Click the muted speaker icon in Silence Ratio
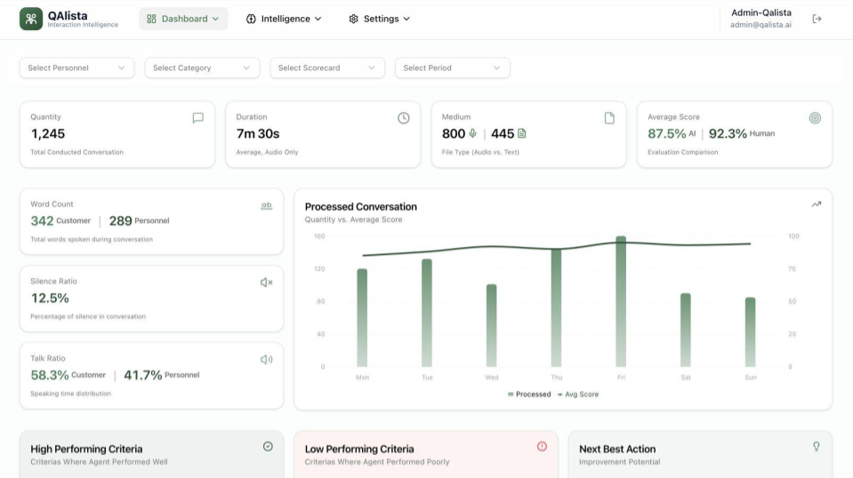This screenshot has width=853, height=478. click(x=266, y=283)
